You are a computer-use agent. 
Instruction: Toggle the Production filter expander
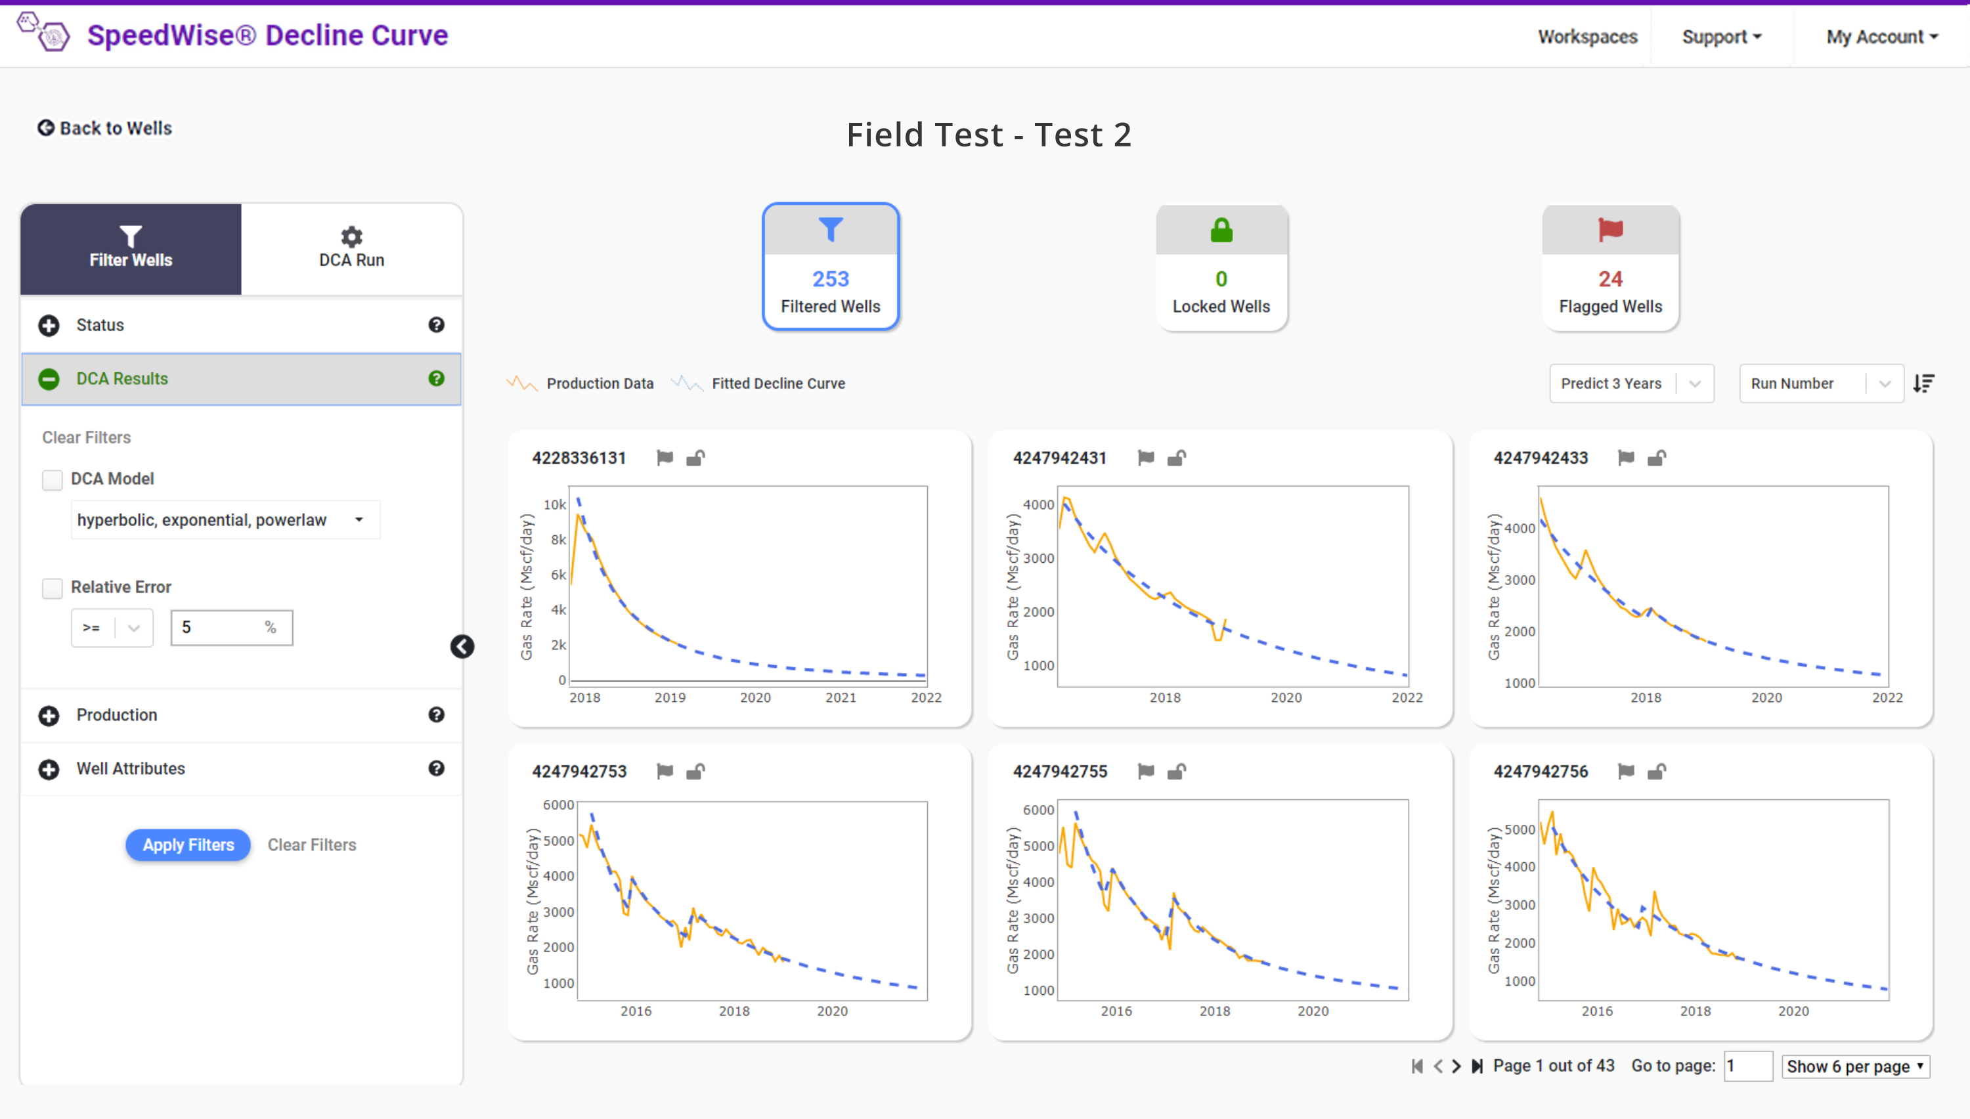pos(50,714)
